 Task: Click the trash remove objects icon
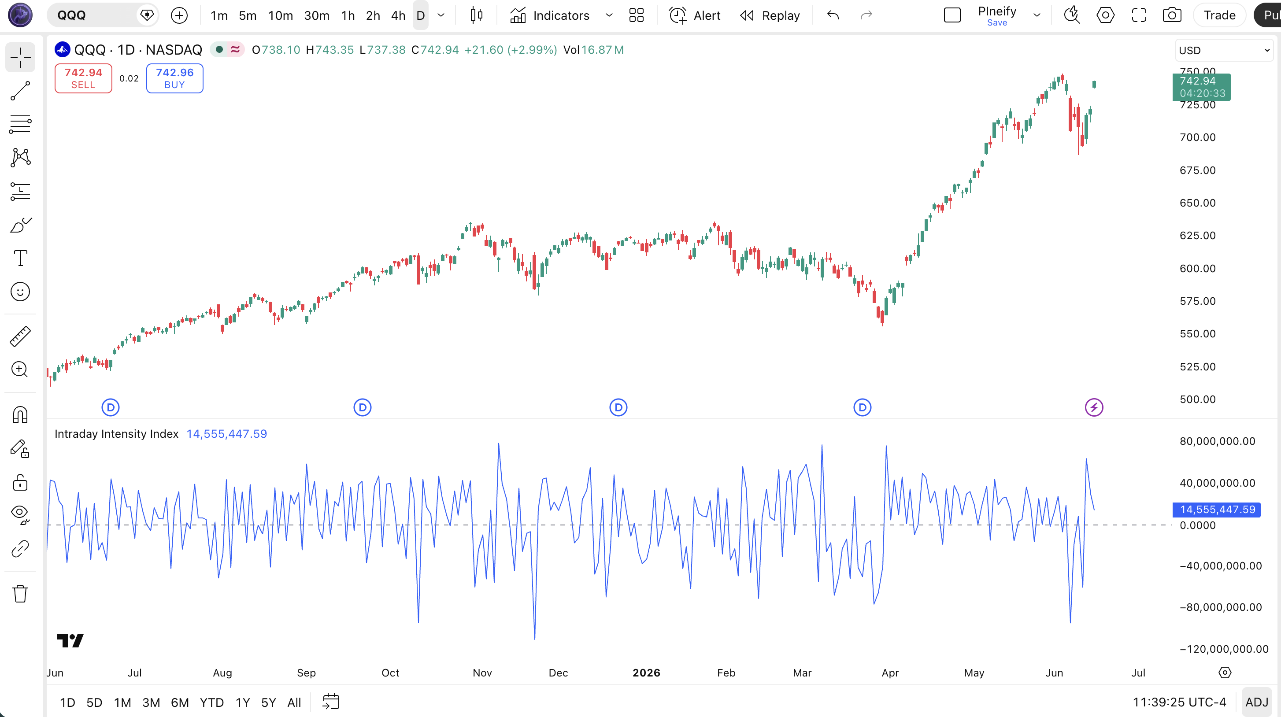coord(20,593)
